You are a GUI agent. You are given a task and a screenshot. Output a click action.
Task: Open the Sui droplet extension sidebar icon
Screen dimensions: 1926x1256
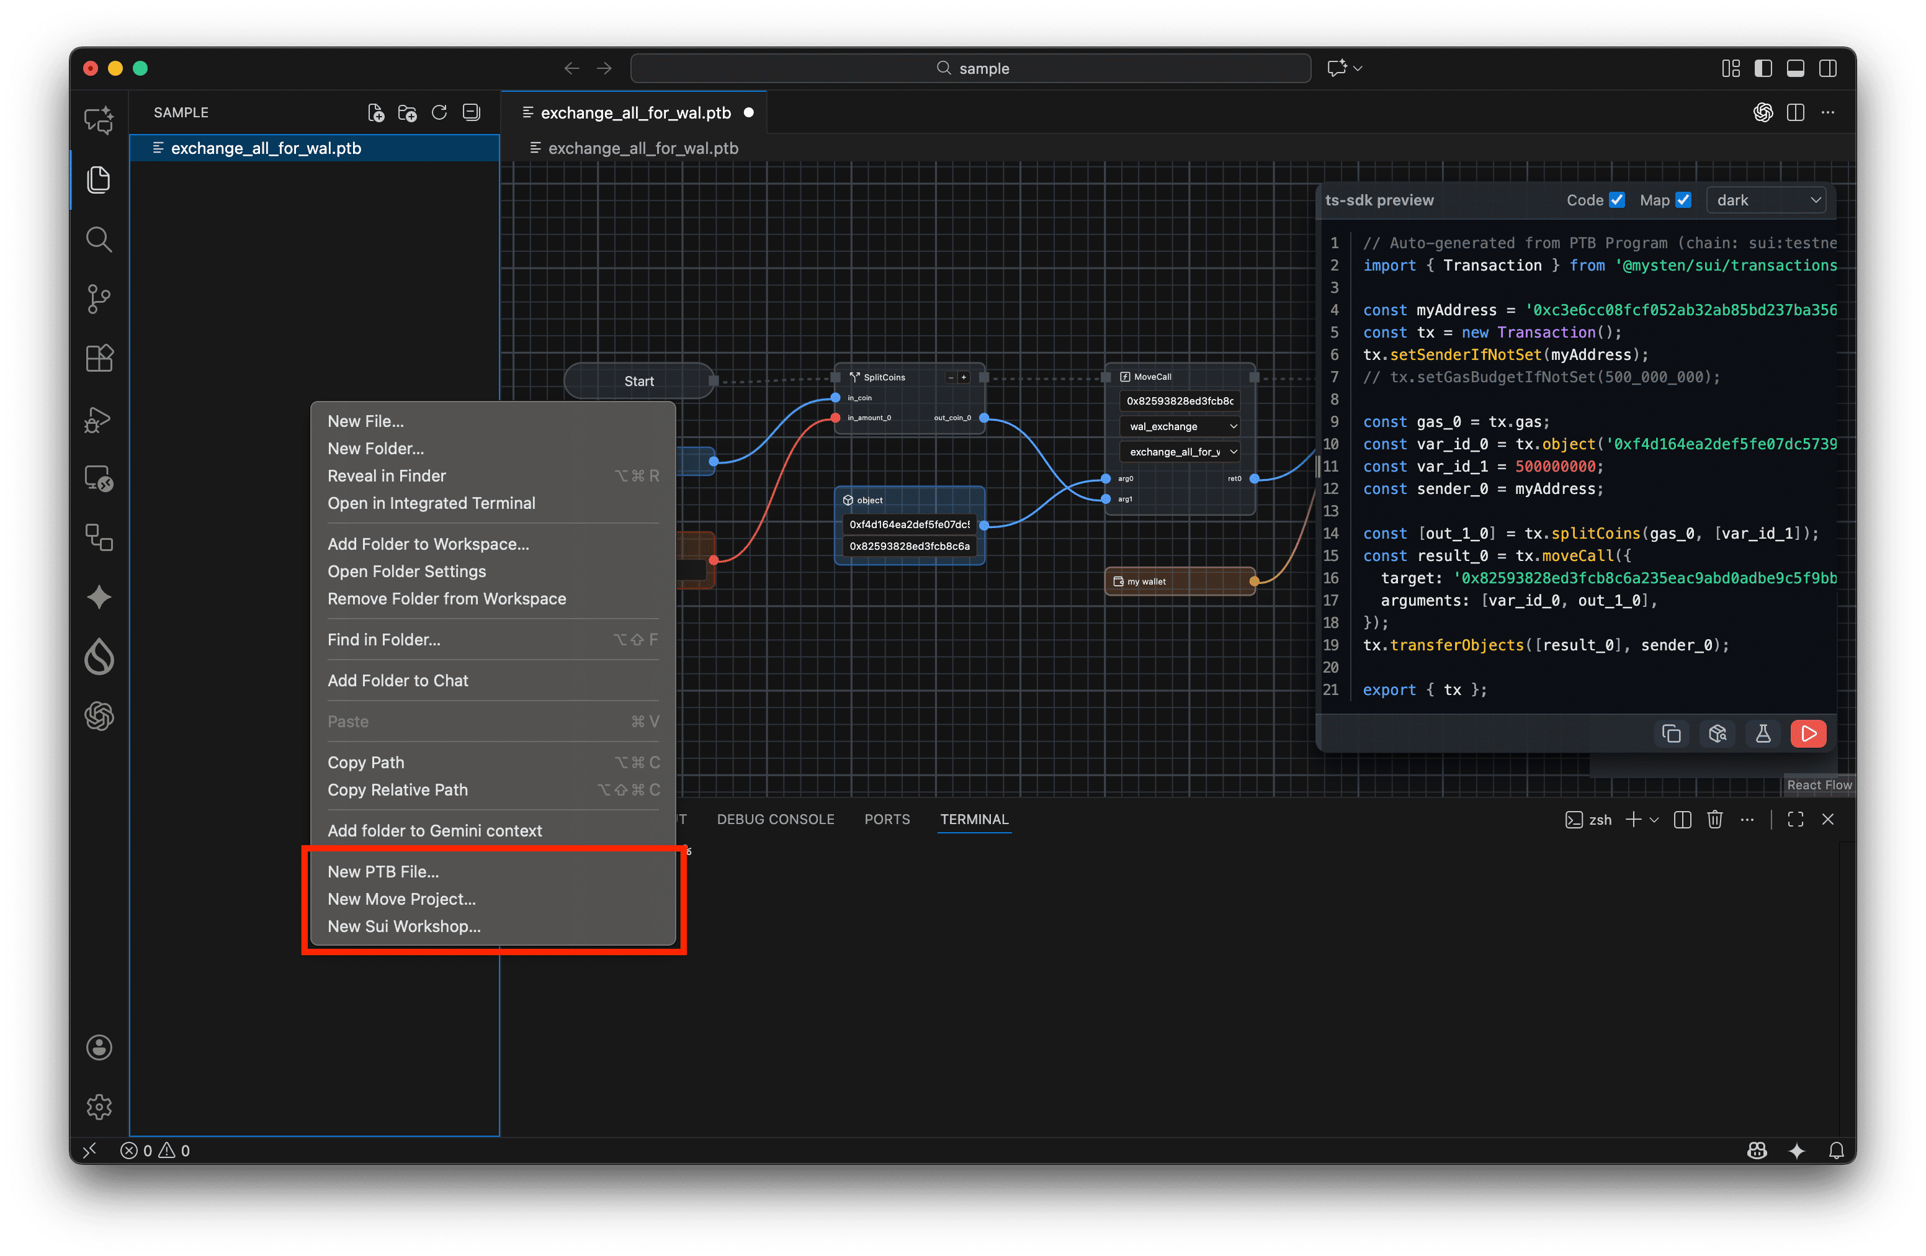coord(99,657)
